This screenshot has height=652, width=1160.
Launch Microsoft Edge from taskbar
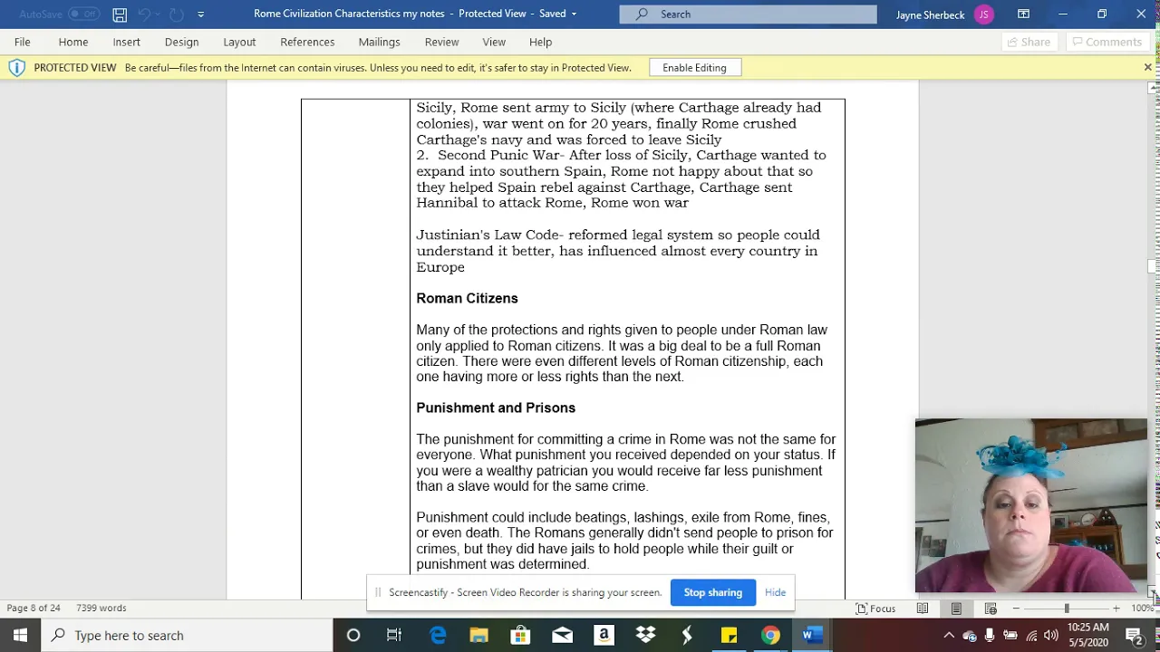click(x=438, y=636)
